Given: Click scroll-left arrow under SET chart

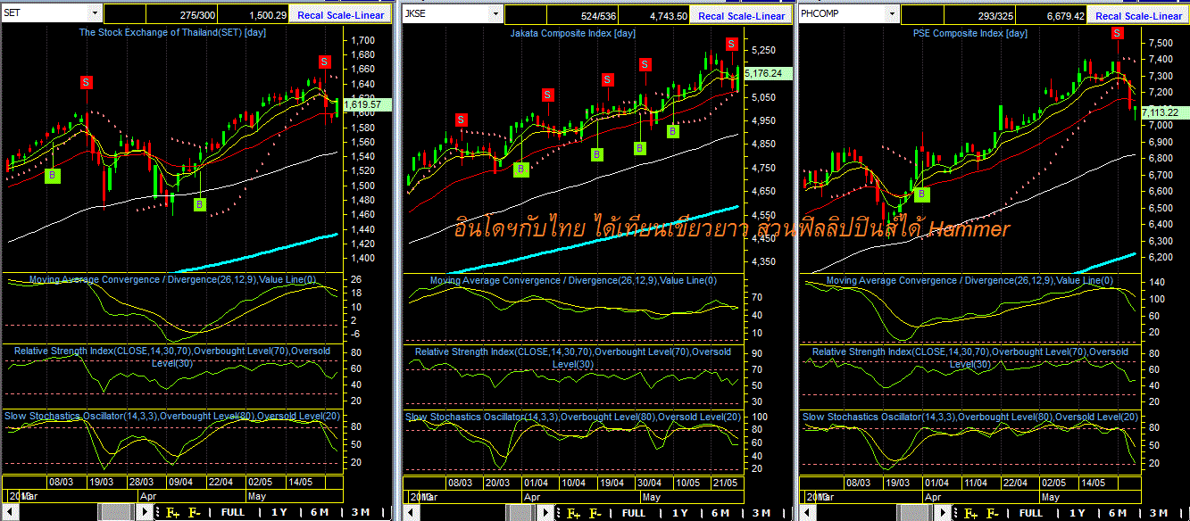Looking at the screenshot, I should 9,512.
